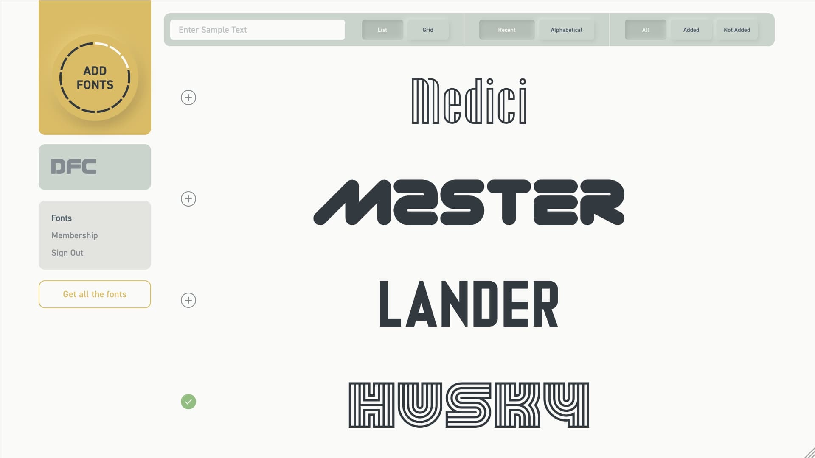Toggle the added checkmark for HUSKY

[188, 402]
